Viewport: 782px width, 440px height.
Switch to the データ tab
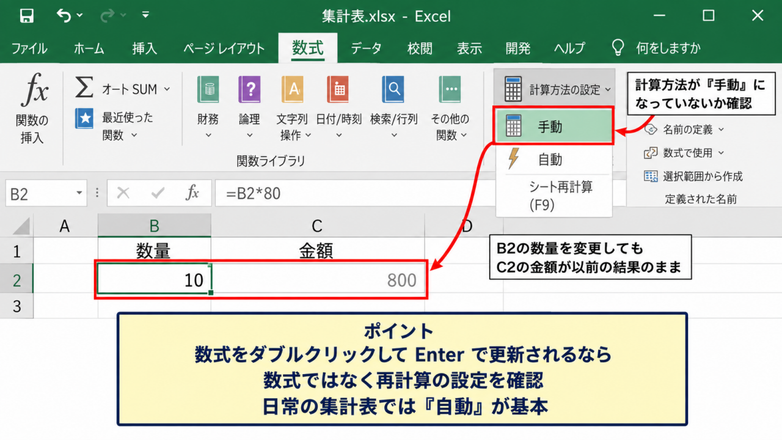pyautogui.click(x=366, y=48)
